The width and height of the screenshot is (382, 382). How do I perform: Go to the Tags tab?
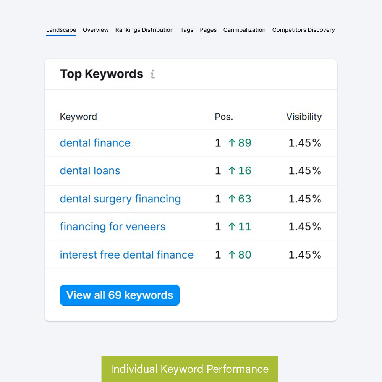pyautogui.click(x=187, y=30)
